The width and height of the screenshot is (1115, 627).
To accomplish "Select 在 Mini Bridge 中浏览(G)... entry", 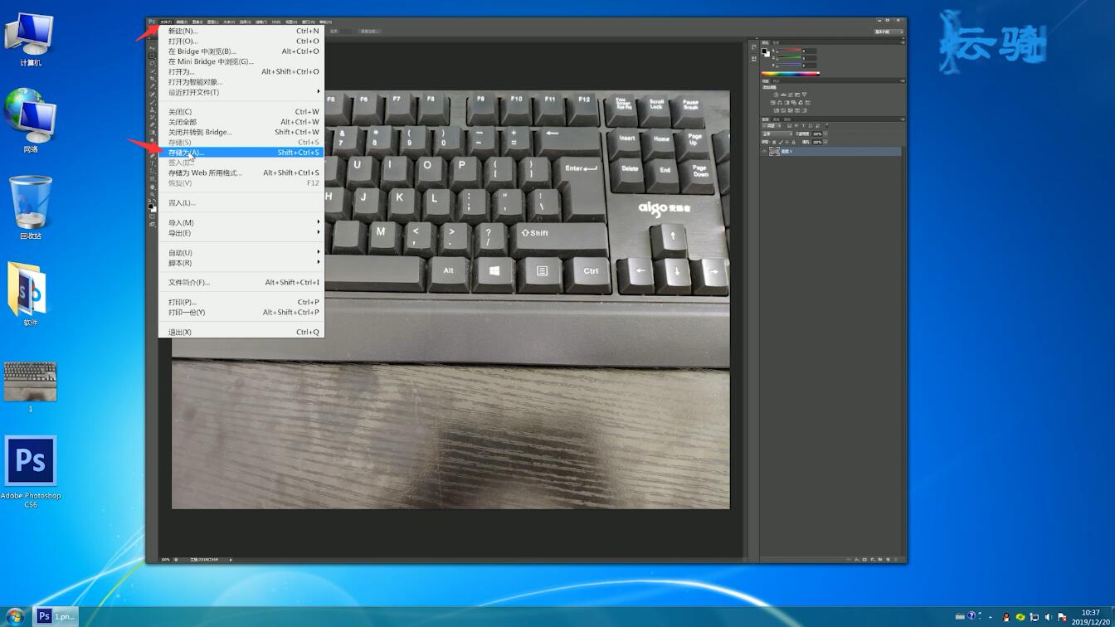I will pos(241,61).
